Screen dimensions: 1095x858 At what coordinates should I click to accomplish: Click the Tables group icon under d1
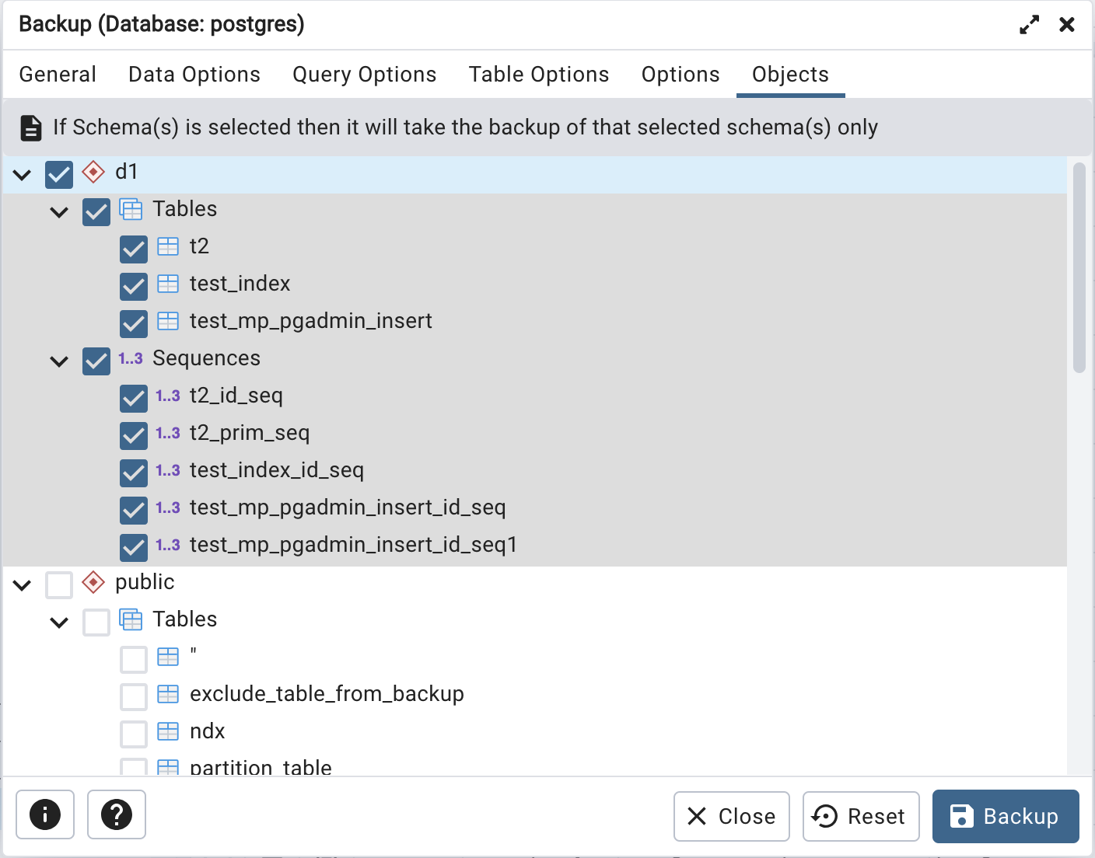131,209
